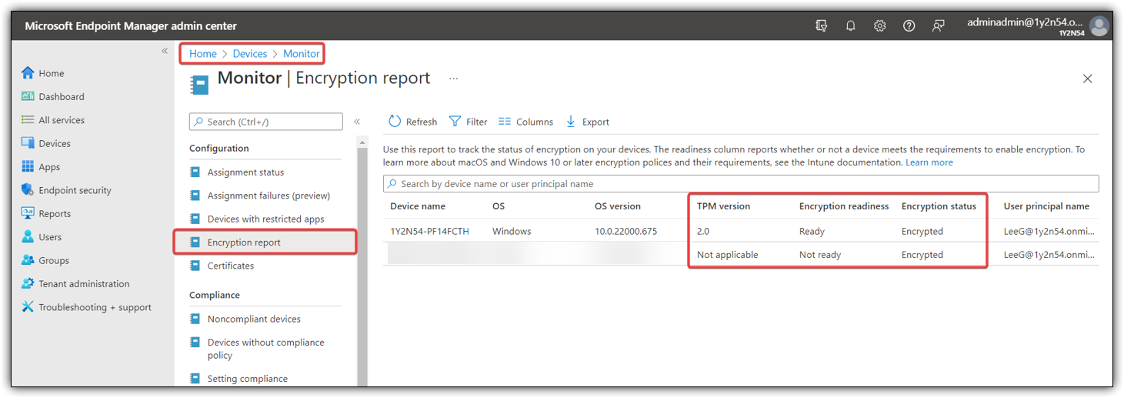Open the Learn more link
Image resolution: width=1124 pixels, height=398 pixels.
coord(929,162)
